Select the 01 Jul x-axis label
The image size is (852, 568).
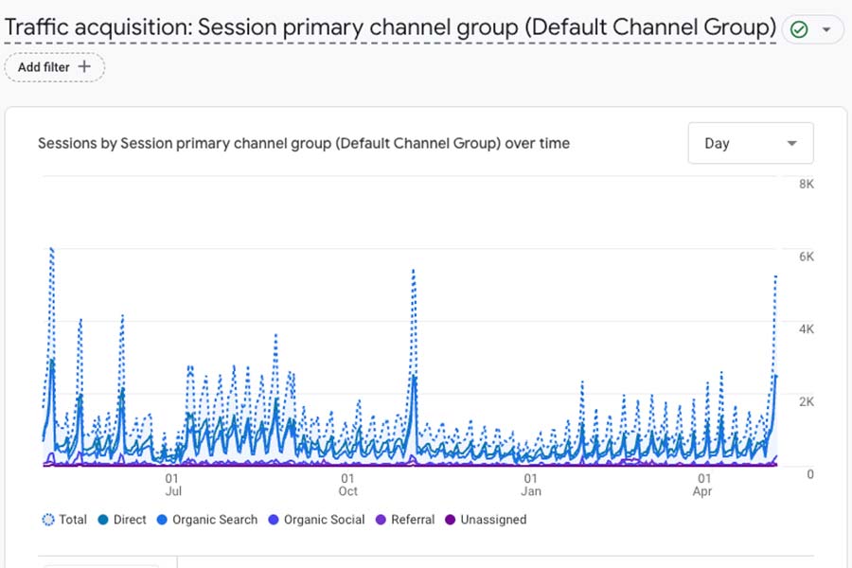click(173, 485)
